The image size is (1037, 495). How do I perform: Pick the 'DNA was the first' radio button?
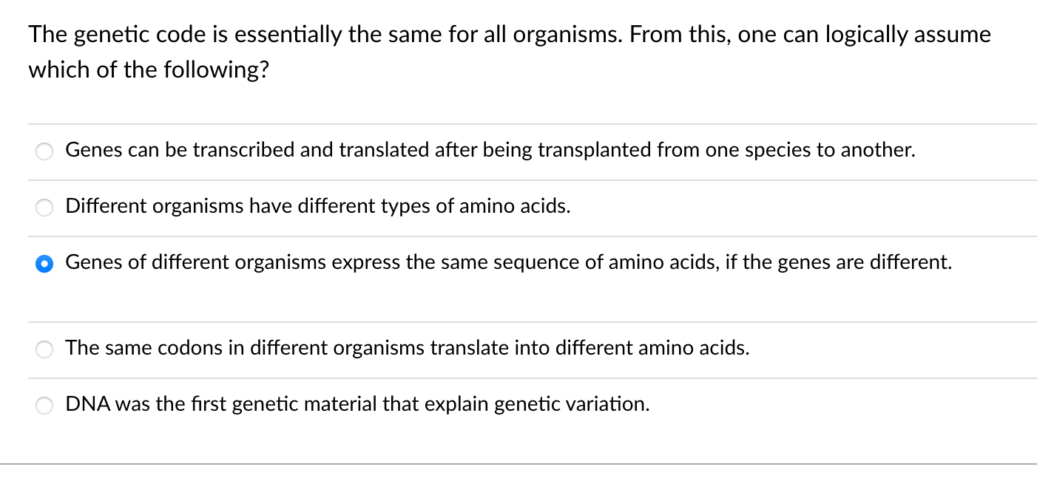(x=45, y=405)
